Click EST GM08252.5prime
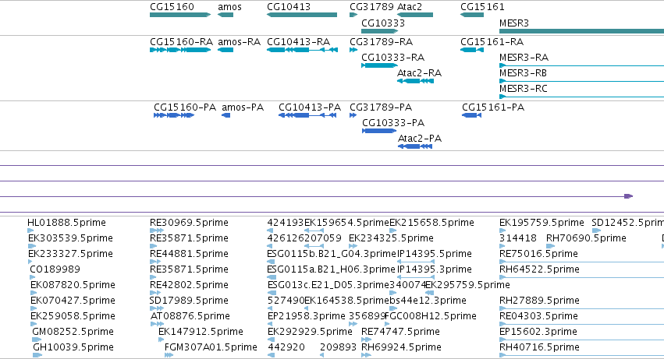The image size is (664, 359). (73, 333)
